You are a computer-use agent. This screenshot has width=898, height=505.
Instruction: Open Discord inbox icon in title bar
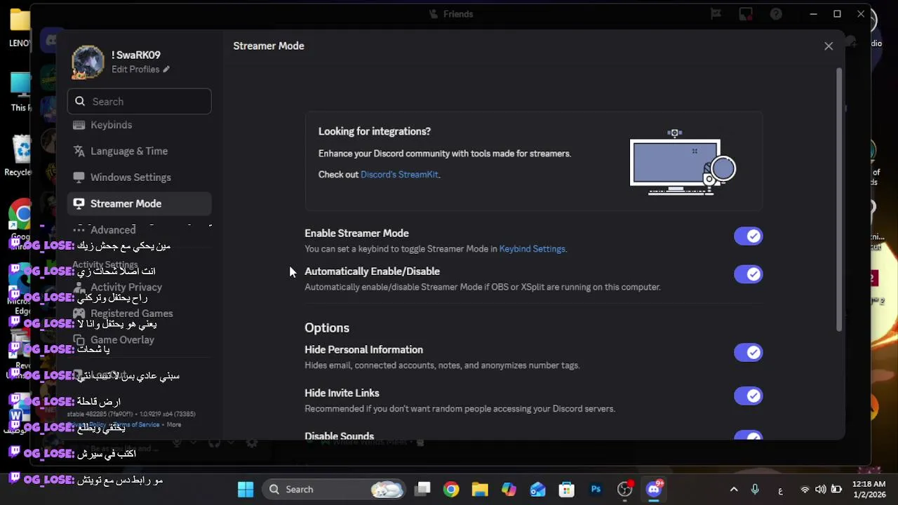click(746, 14)
